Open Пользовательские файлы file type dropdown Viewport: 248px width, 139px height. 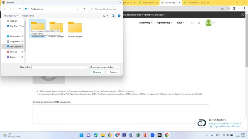click(x=105, y=67)
